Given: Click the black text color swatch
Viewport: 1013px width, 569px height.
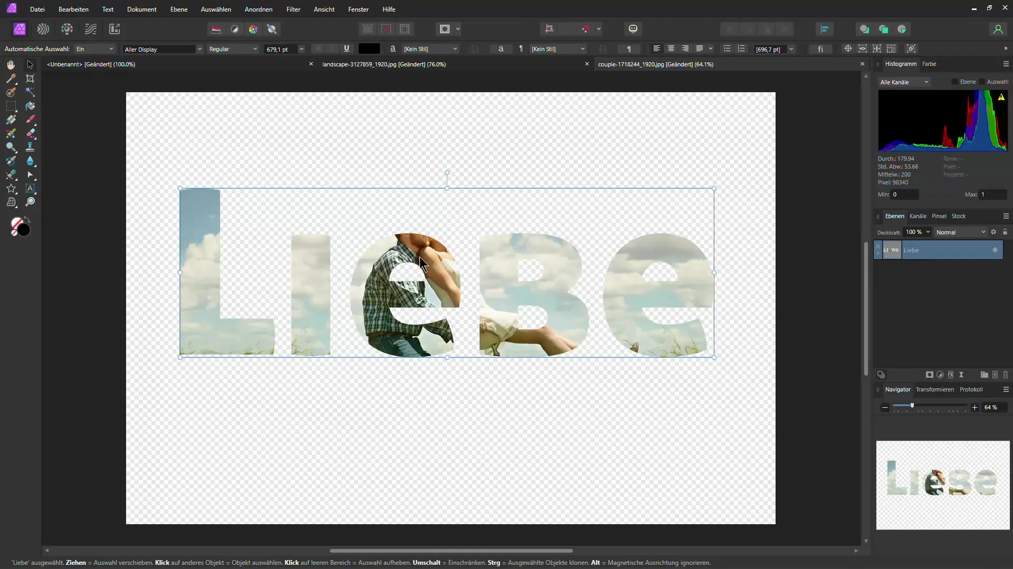Looking at the screenshot, I should pos(369,48).
